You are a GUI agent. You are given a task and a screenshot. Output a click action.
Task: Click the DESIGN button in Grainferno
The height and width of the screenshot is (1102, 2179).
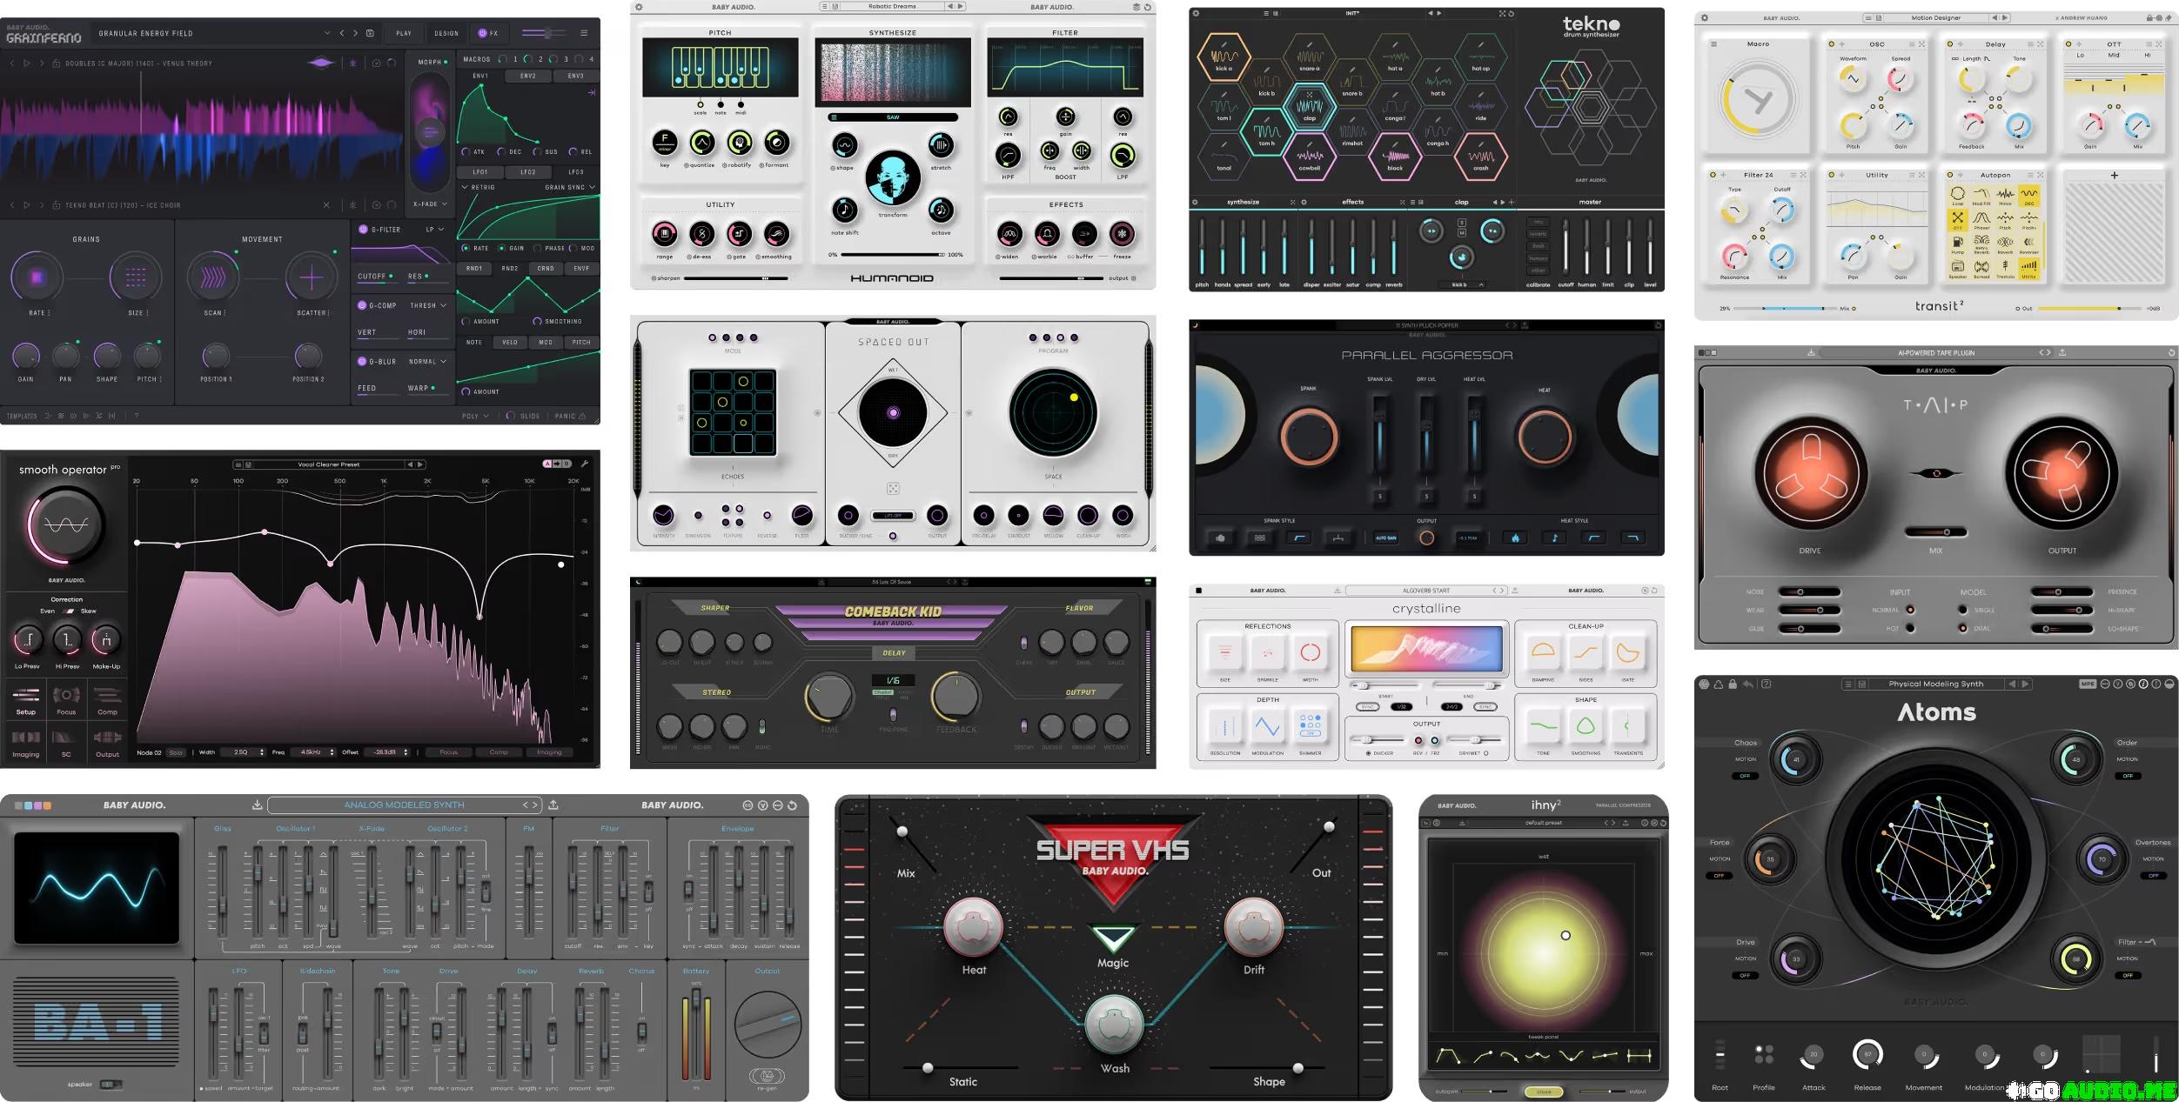pos(446,33)
